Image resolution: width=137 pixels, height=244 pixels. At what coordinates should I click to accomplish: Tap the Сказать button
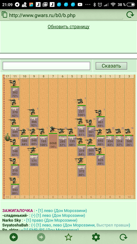pos(111,66)
